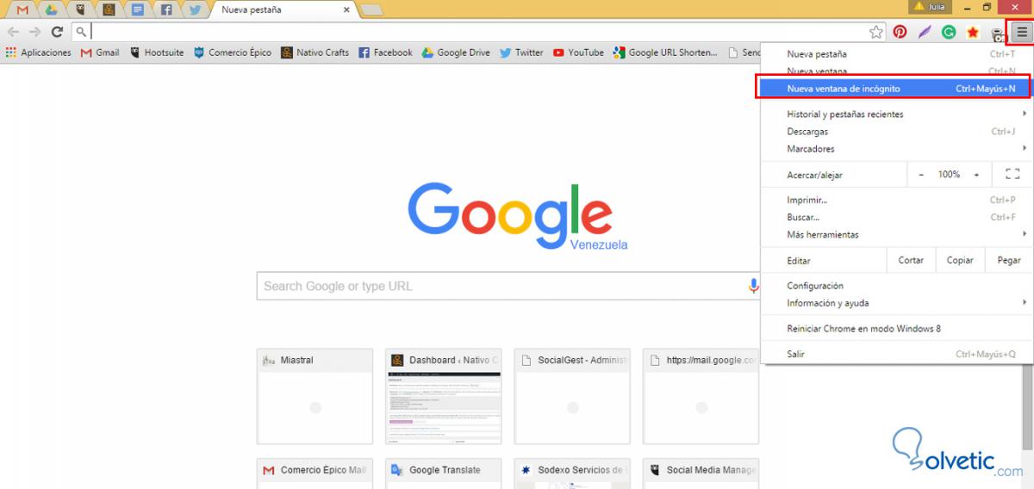1034x489 pixels.
Task: Select Nueva pestaña from the menu
Action: [x=896, y=54]
